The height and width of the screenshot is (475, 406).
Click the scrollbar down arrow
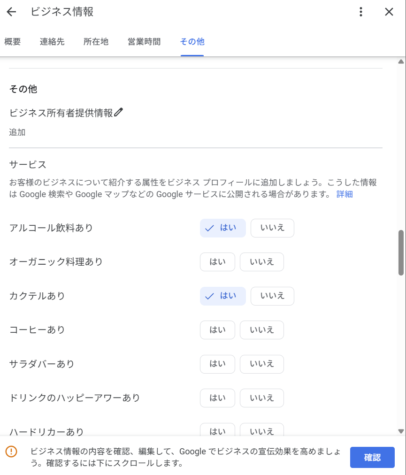coord(401,431)
